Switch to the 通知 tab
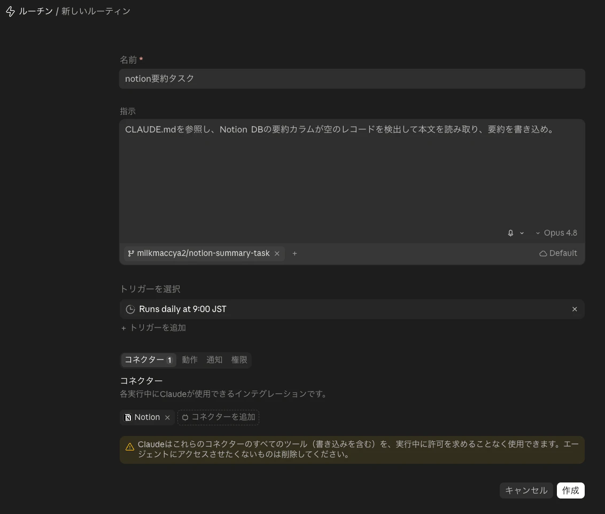 (x=214, y=360)
